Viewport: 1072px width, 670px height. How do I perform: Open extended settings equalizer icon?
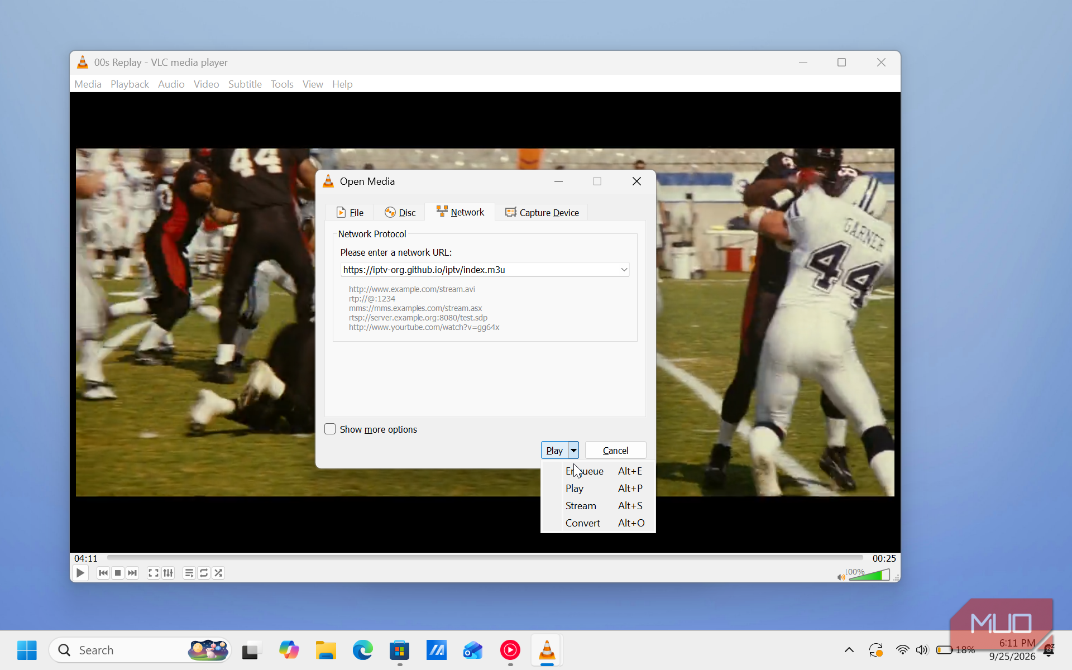pyautogui.click(x=168, y=573)
